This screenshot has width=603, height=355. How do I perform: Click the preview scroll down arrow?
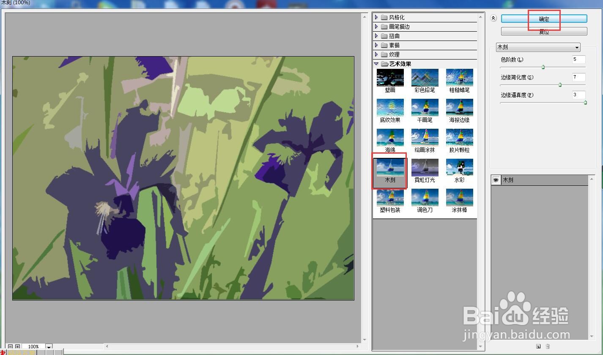tap(365, 339)
